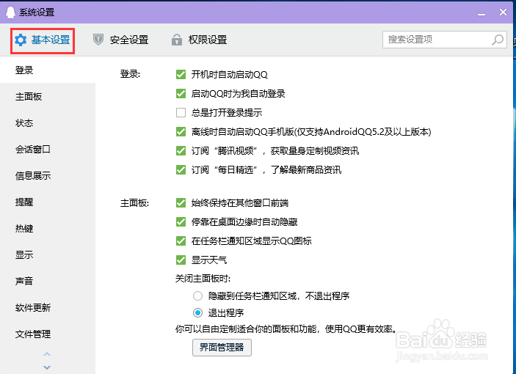Image resolution: width=516 pixels, height=374 pixels.
Task: Toggle the 订阅腾讯视频 checkbox
Action: 181,151
